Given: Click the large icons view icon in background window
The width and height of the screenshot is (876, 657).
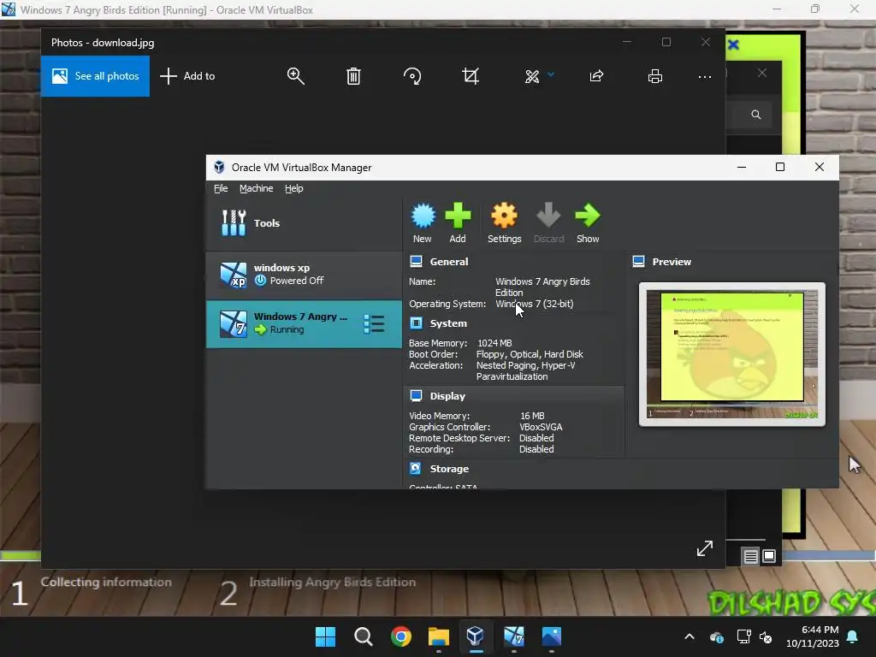Looking at the screenshot, I should (x=769, y=556).
